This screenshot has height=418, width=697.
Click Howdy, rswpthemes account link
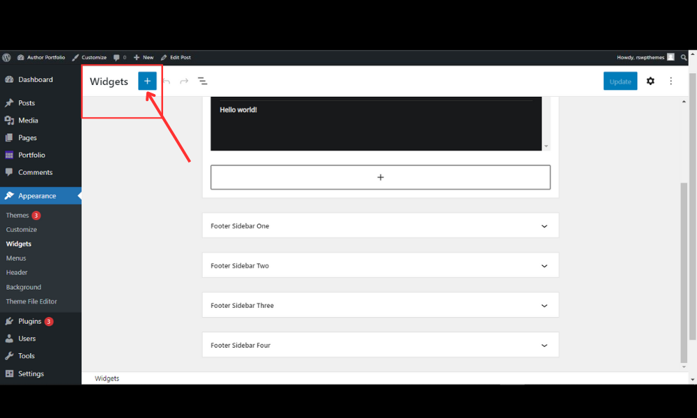point(641,57)
